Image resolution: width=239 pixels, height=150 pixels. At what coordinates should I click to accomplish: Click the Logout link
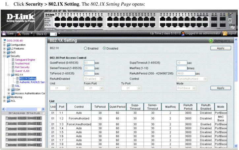pos(231,33)
